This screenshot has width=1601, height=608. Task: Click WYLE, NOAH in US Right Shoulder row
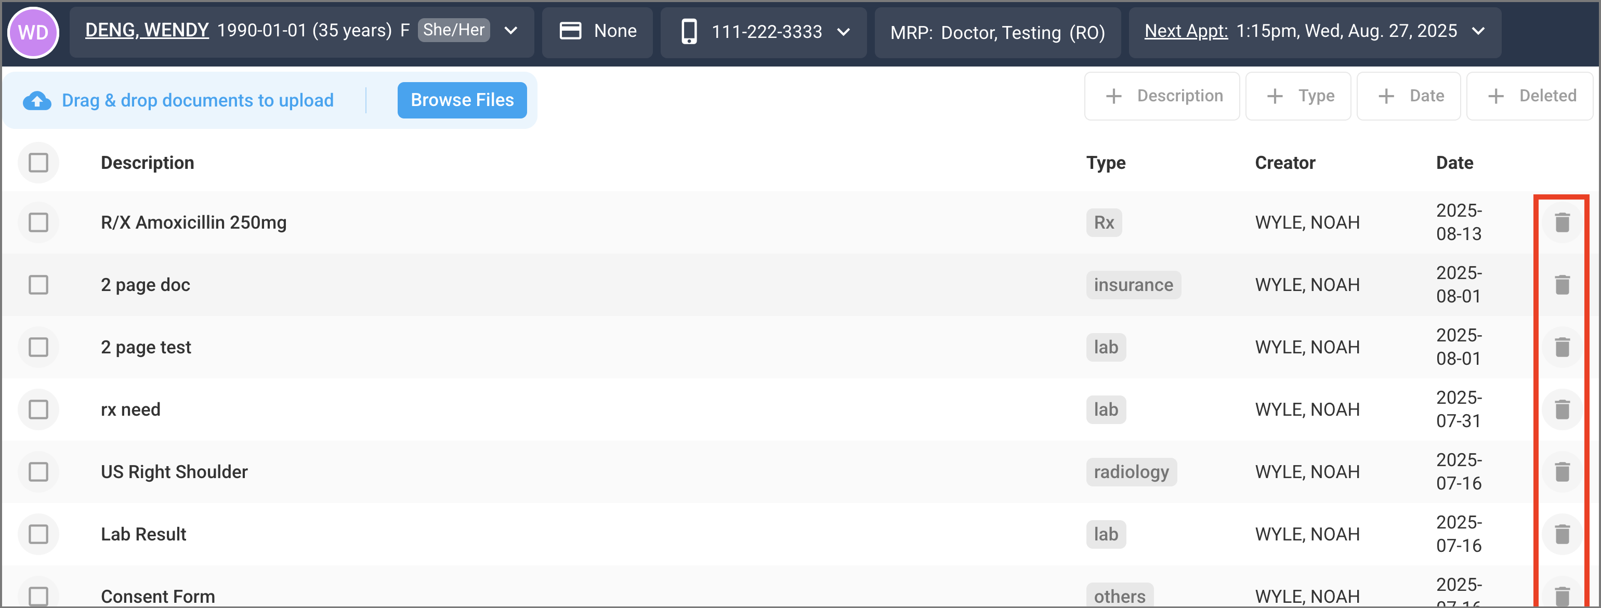[1307, 471]
